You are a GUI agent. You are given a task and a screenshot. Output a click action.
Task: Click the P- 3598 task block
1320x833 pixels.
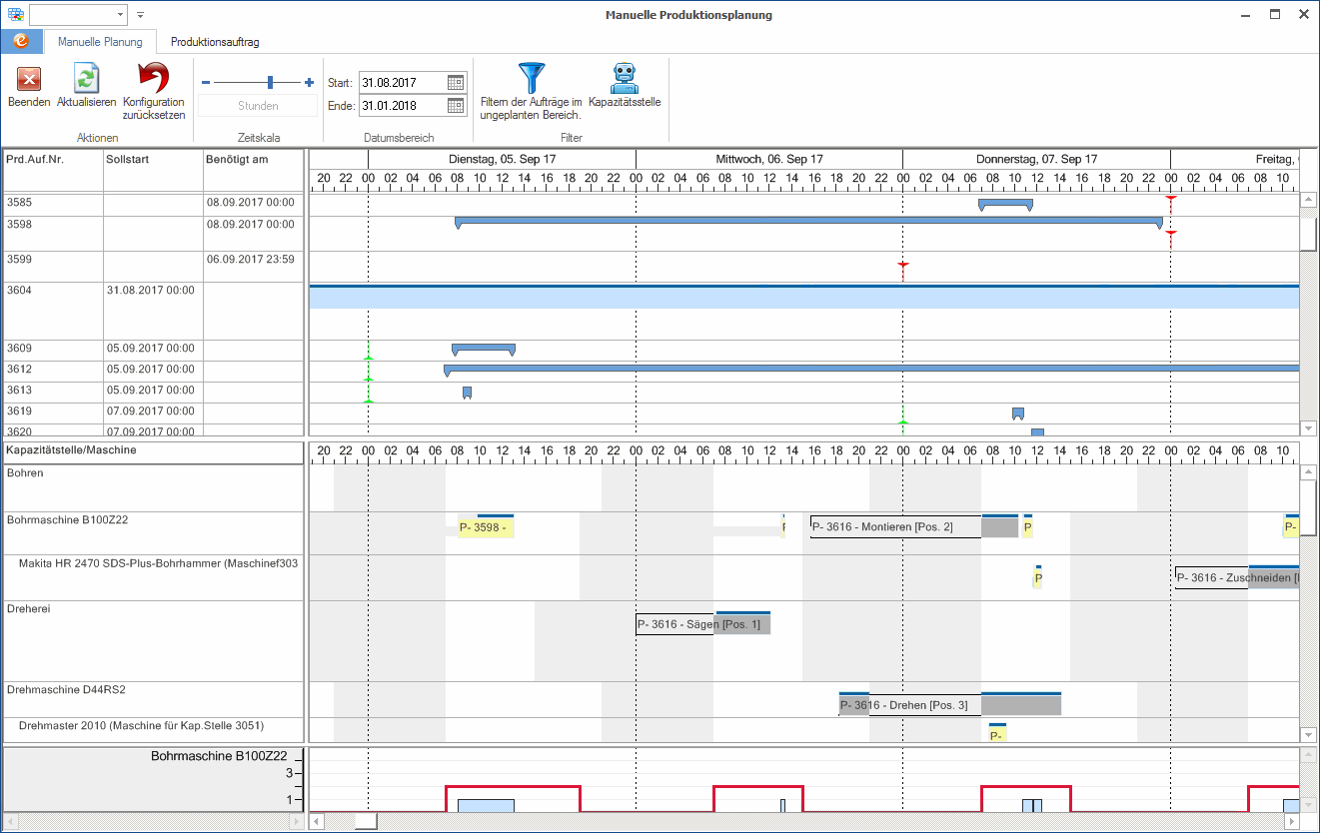click(486, 527)
